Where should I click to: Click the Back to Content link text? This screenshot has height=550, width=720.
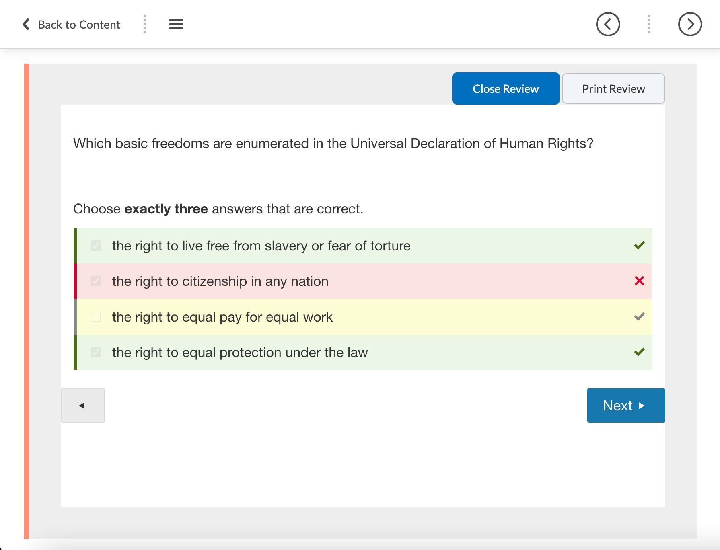[79, 25]
